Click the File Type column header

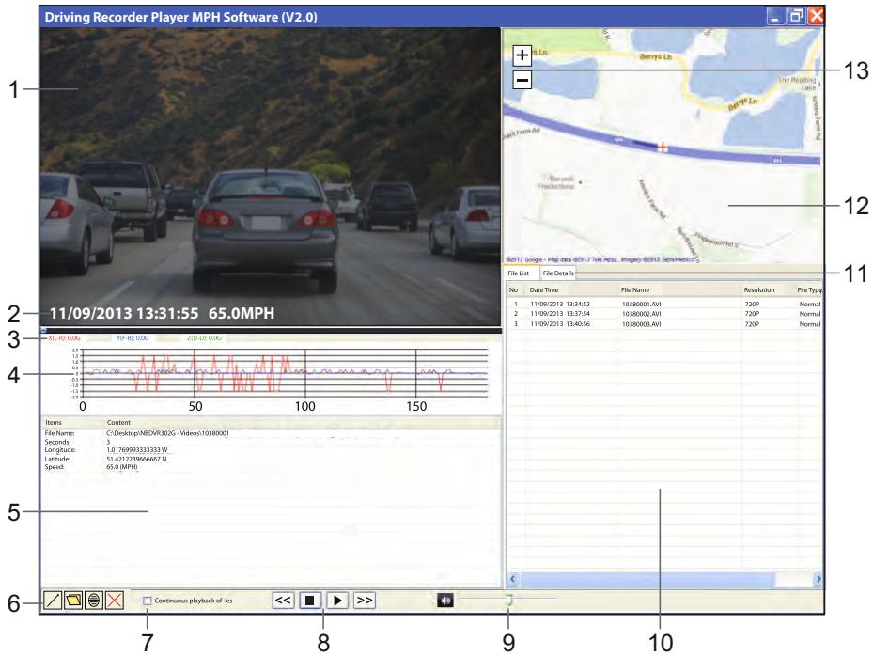809,290
